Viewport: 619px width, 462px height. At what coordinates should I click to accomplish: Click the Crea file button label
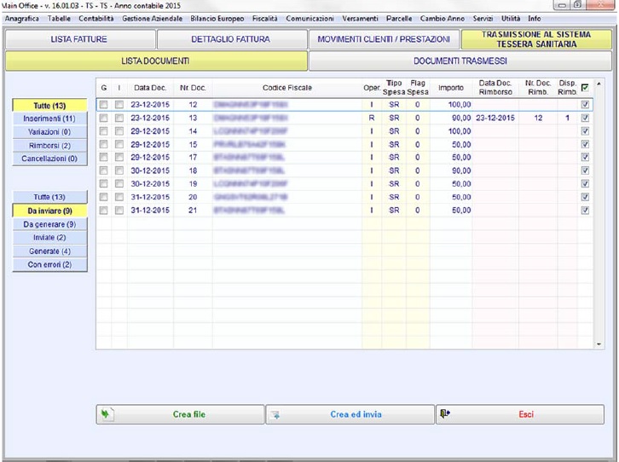(189, 414)
